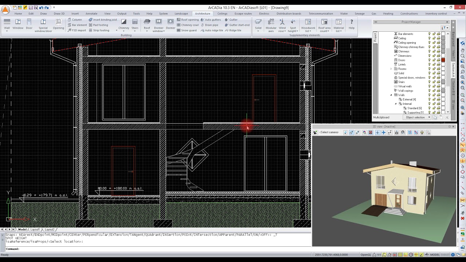Open Help in Supplementary elements
The image size is (466, 262).
click(x=351, y=25)
